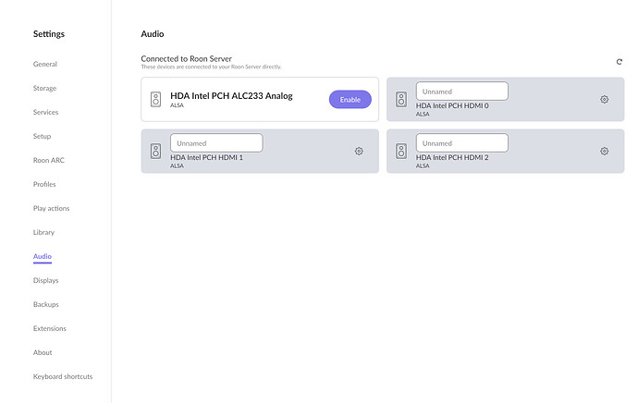Click the HDMI 1 speaker icon
Screen dimensions: 638x403
point(155,151)
